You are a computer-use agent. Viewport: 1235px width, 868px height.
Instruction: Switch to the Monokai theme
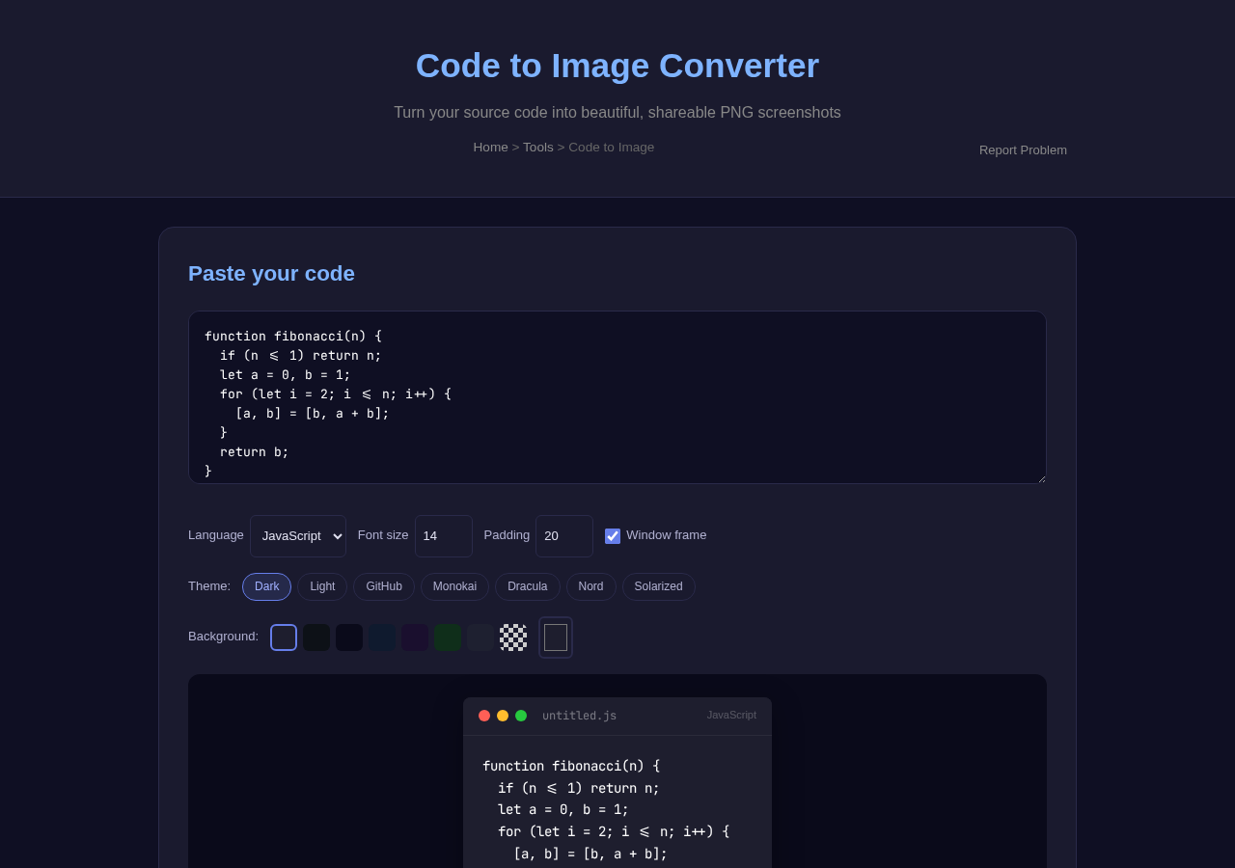pos(454,586)
